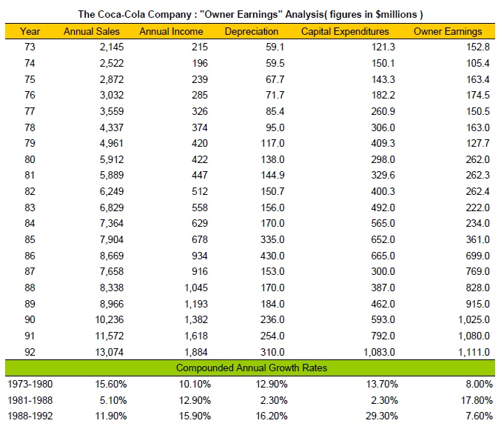Select owner earnings value 234.0
This screenshot has height=432, width=501.
(x=477, y=223)
